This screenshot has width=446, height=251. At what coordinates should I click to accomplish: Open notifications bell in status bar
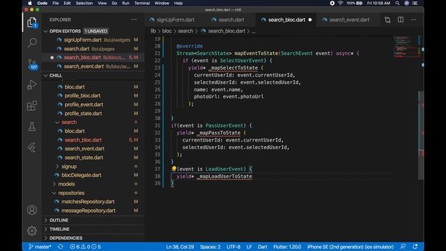click(x=415, y=247)
